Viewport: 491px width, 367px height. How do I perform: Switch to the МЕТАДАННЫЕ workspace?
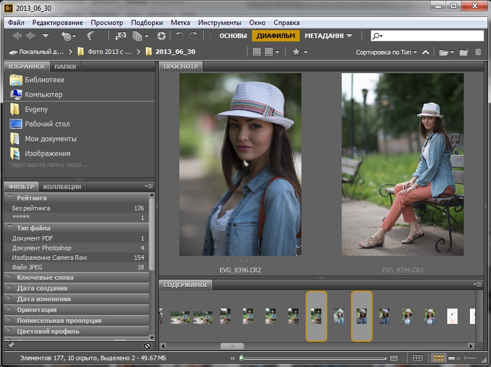point(324,36)
